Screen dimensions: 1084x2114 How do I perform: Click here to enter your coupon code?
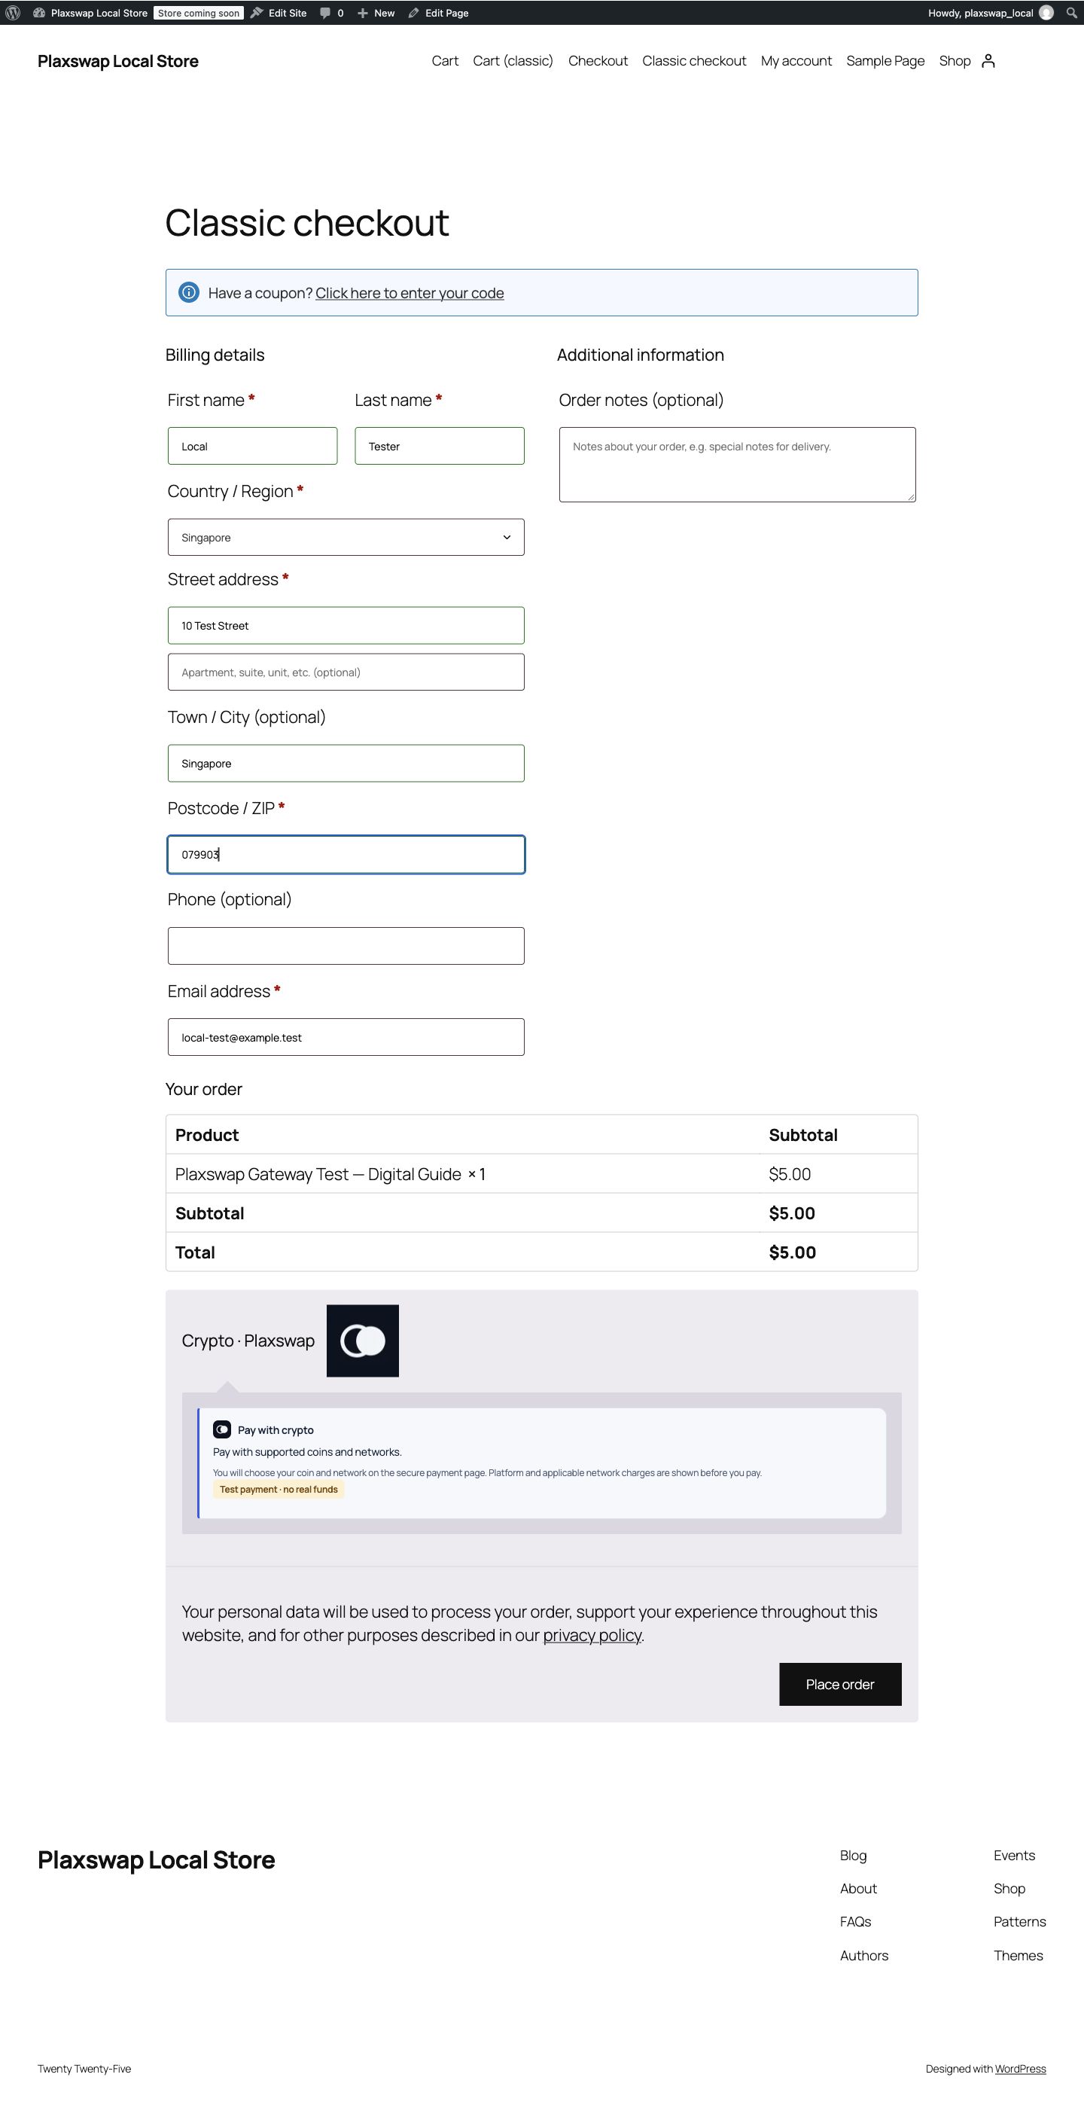point(410,293)
